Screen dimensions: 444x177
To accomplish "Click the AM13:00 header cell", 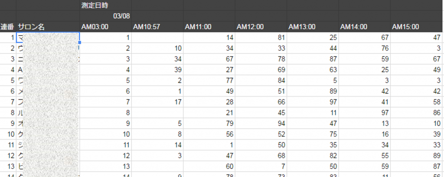I will tap(313, 27).
